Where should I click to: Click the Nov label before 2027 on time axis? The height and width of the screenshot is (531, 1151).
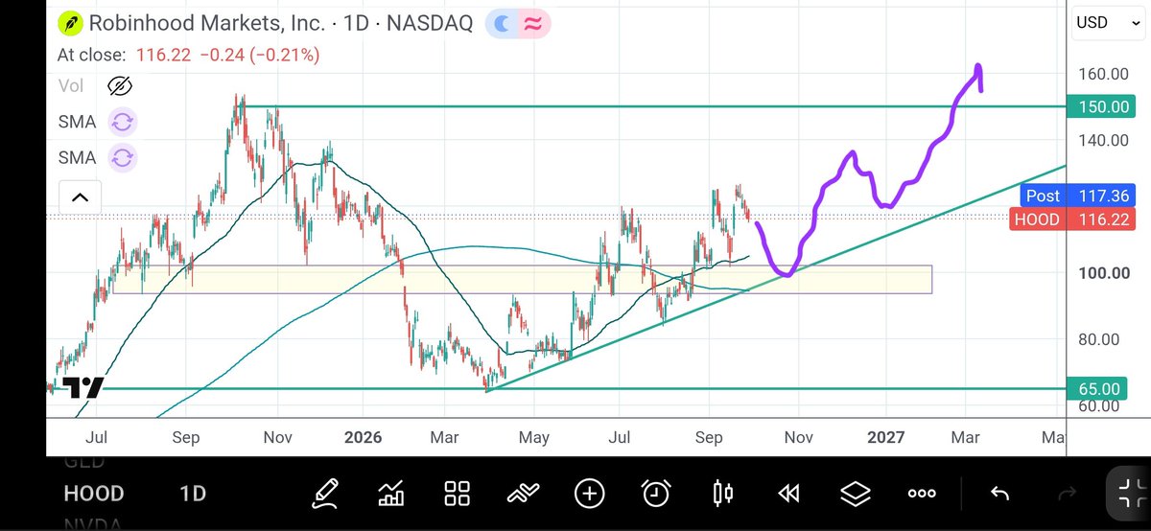tap(798, 438)
